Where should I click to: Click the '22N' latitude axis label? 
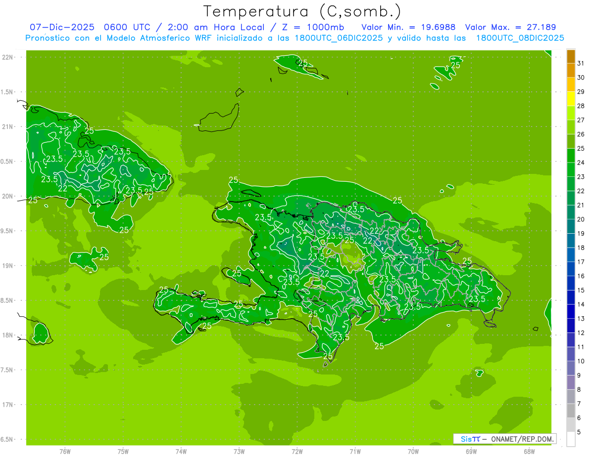coord(7,57)
